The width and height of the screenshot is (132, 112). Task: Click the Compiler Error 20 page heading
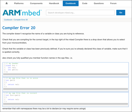pos(19,28)
